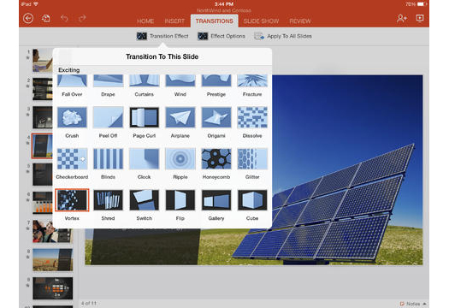Apply the Clock transition
This screenshot has width=449, height=308.
point(144,164)
